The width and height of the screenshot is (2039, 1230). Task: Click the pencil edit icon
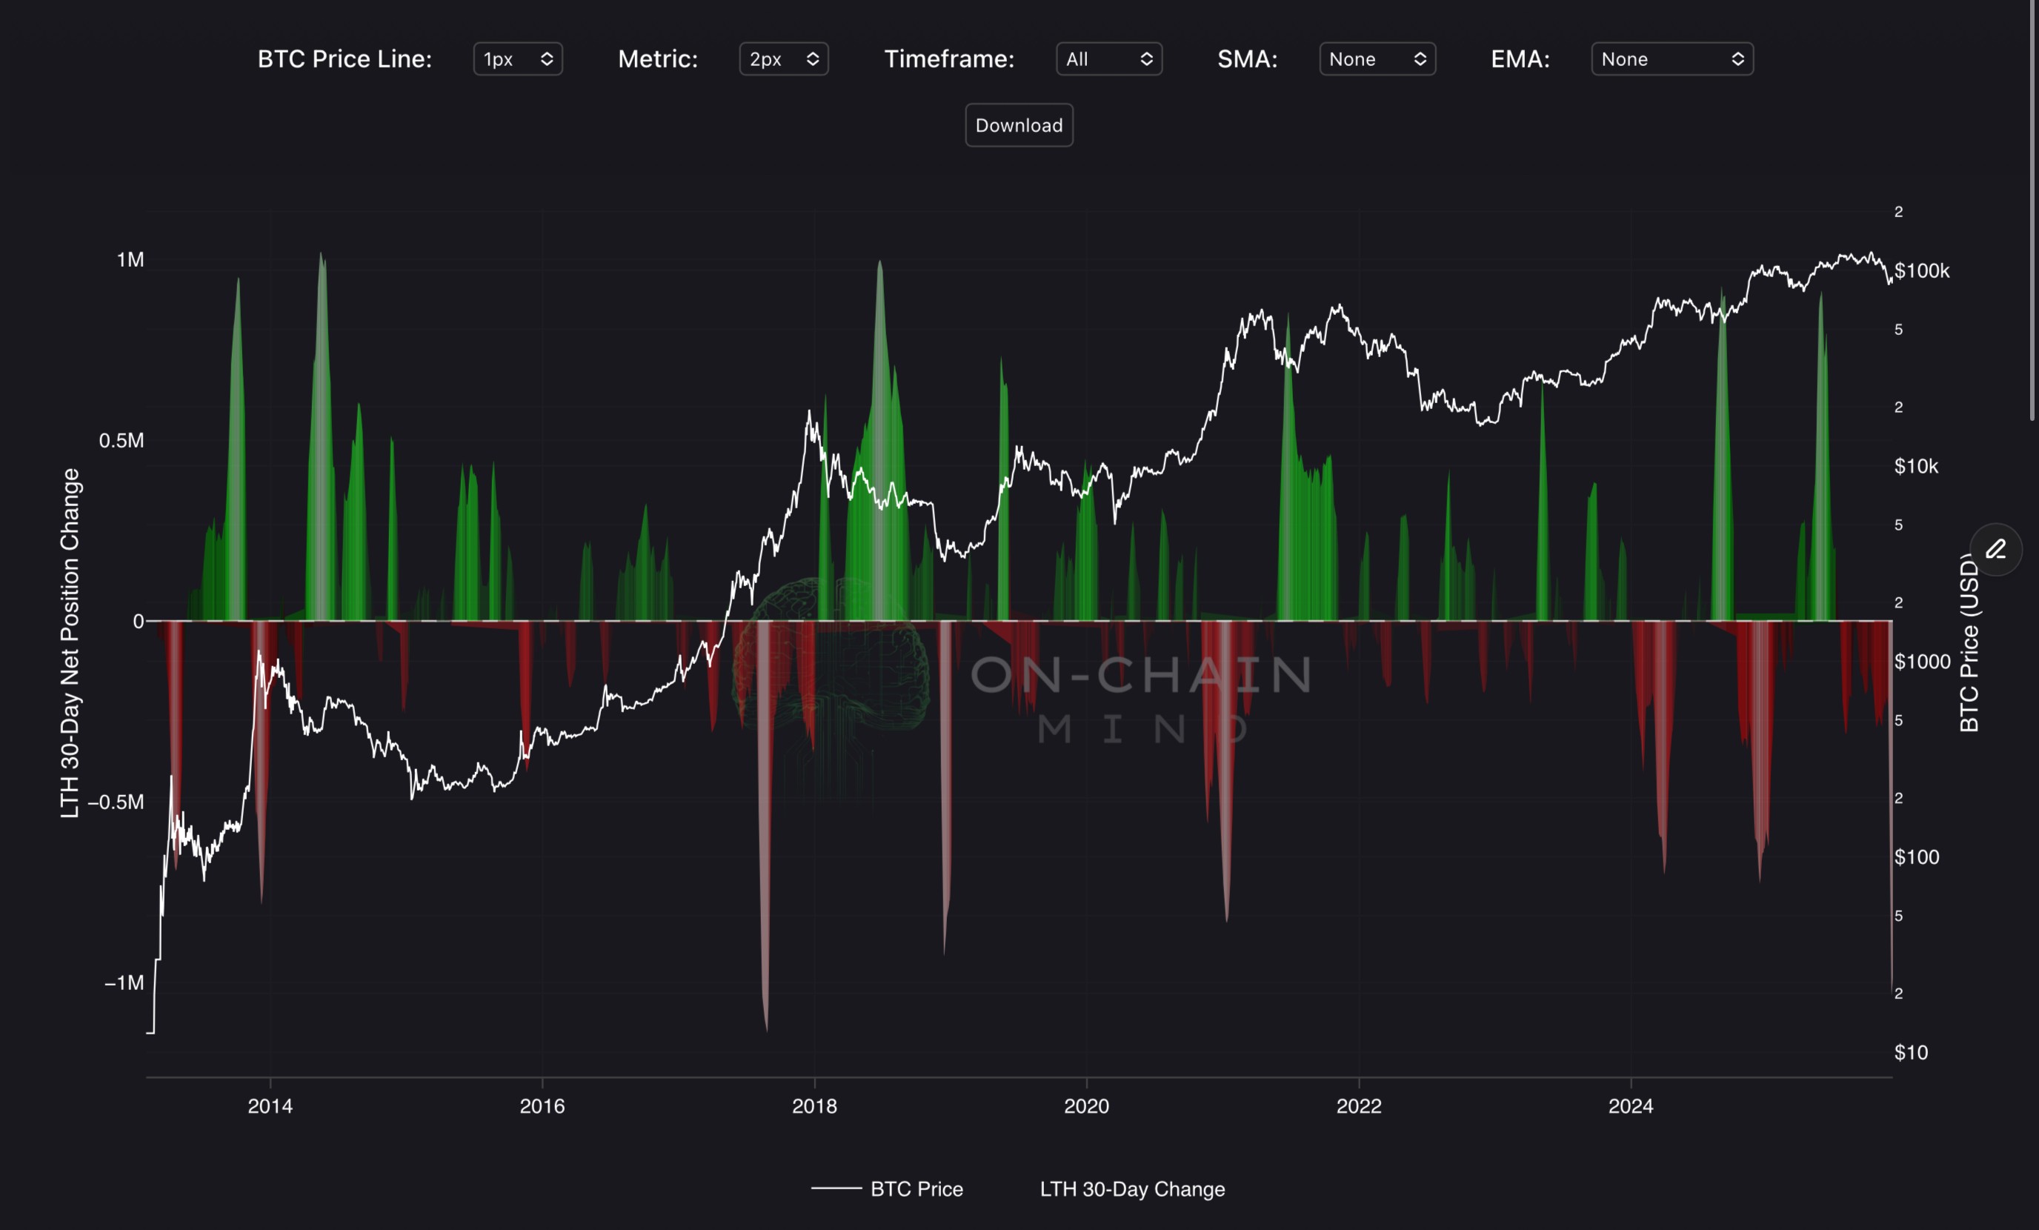[1996, 549]
